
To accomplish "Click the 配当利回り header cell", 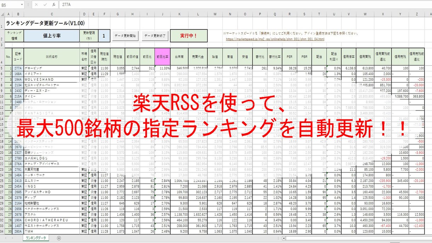I will (334, 56).
